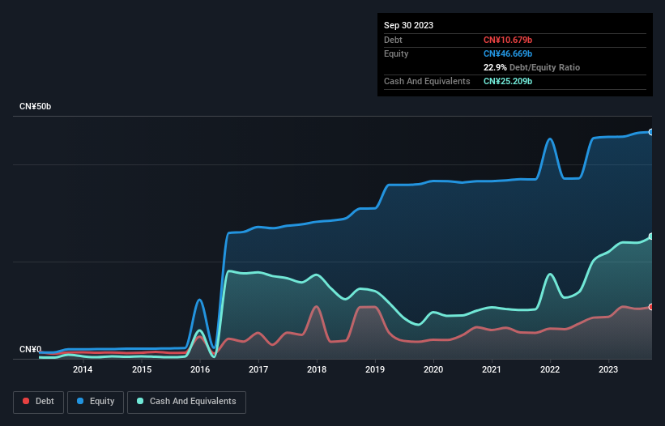
Task: Click the CN¥50b y-axis label
Action: click(35, 106)
